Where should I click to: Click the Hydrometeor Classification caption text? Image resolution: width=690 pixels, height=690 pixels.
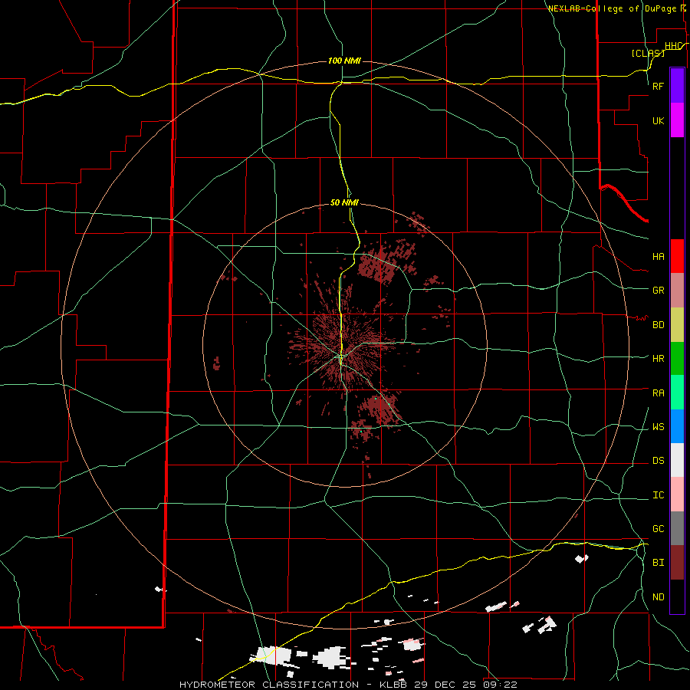[x=269, y=685]
